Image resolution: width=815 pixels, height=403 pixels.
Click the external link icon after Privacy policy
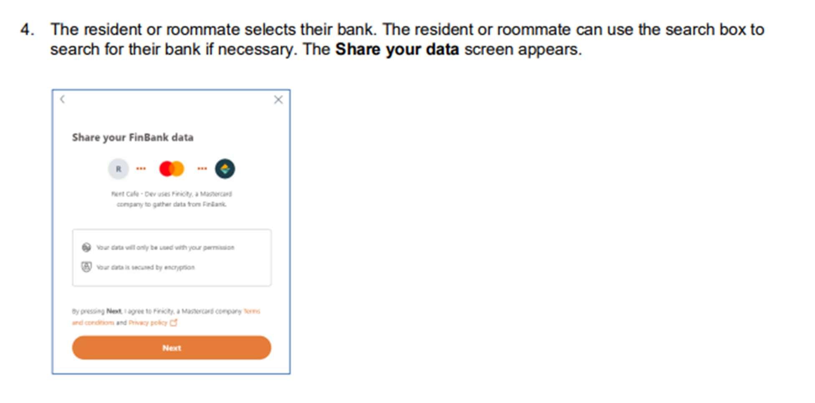[174, 322]
